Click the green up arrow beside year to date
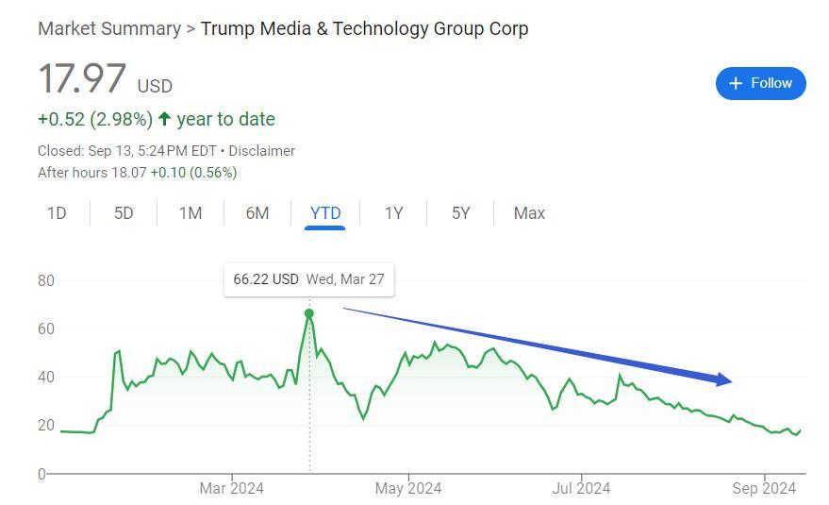 tap(165, 119)
